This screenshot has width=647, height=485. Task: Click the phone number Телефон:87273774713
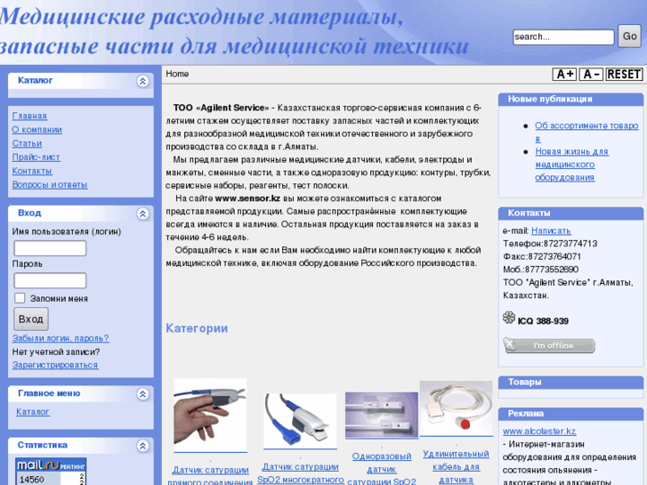click(550, 244)
